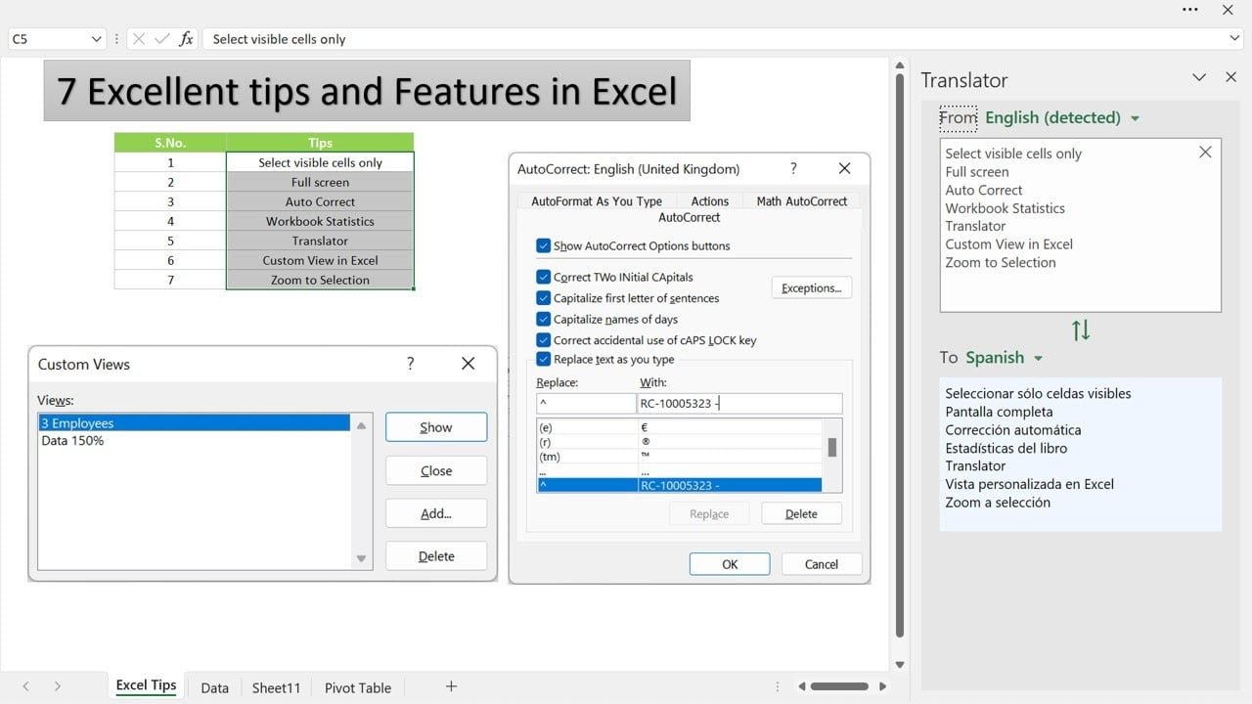1252x704 pixels.
Task: Toggle Replace text as you type checkbox
Action: (x=543, y=359)
